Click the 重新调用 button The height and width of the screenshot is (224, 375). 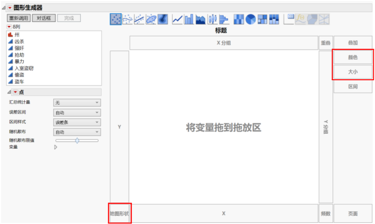click(19, 18)
